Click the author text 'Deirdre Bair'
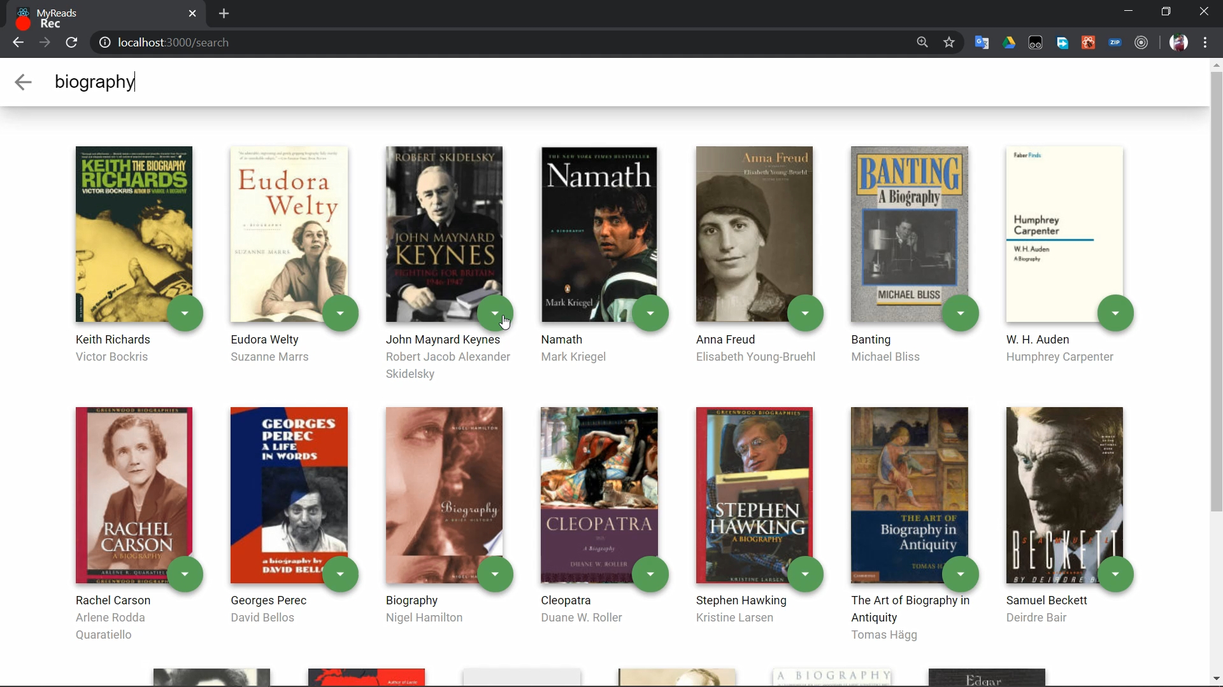The width and height of the screenshot is (1223, 687). click(x=1036, y=618)
